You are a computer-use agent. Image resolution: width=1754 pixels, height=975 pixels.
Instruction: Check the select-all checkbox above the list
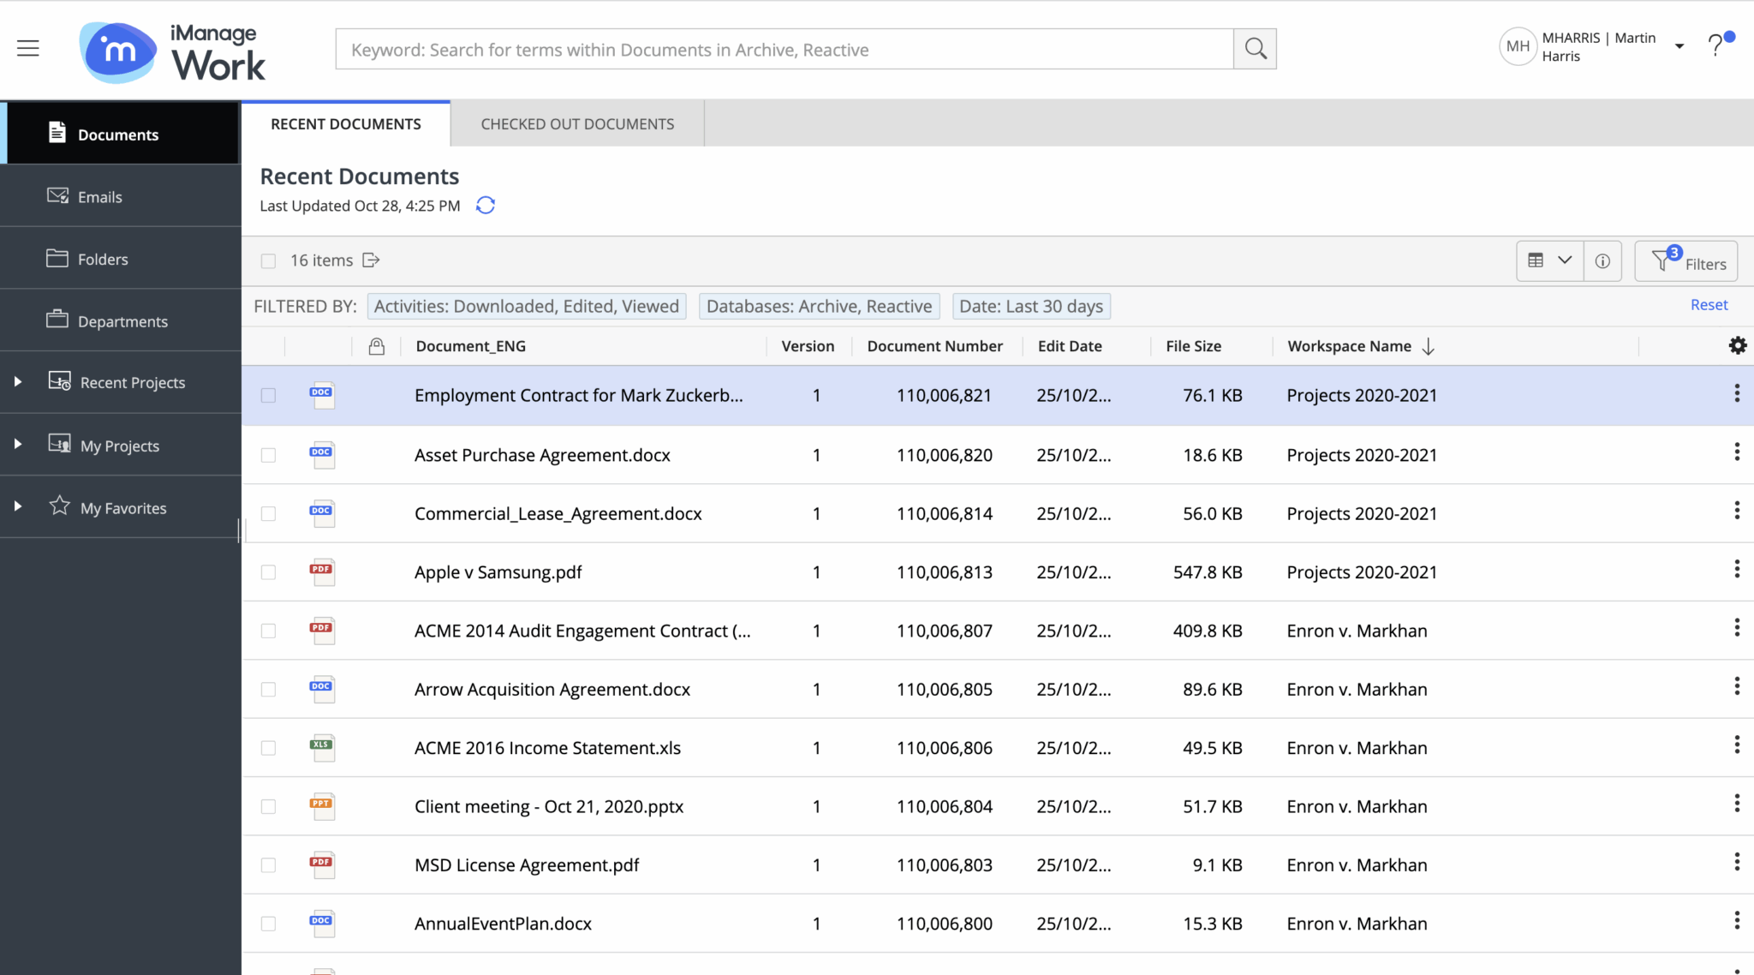point(268,260)
